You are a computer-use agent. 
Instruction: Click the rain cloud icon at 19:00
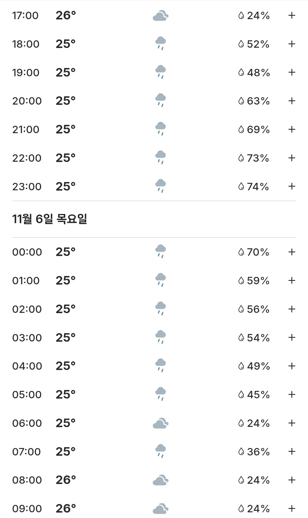pyautogui.click(x=160, y=72)
